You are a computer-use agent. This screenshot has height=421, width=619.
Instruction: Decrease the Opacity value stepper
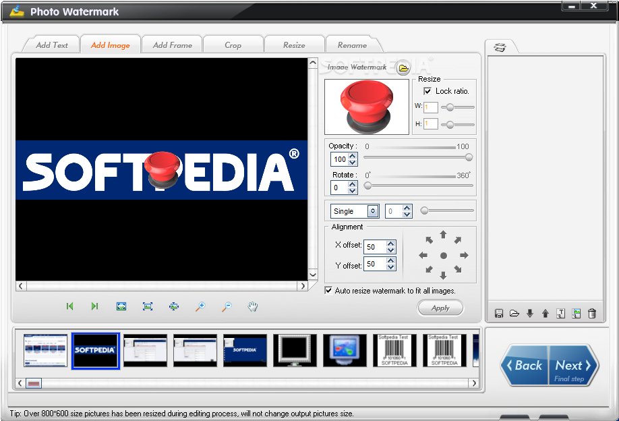pos(353,163)
